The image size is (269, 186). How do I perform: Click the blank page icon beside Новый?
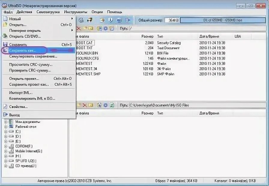(x=5, y=19)
